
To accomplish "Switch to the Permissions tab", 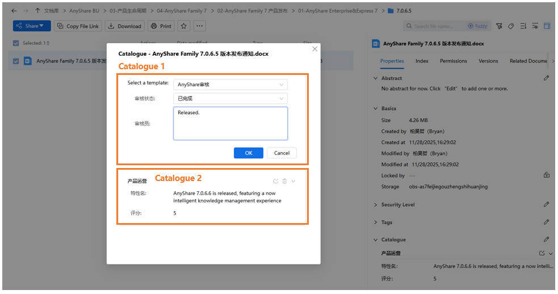I will tap(453, 61).
